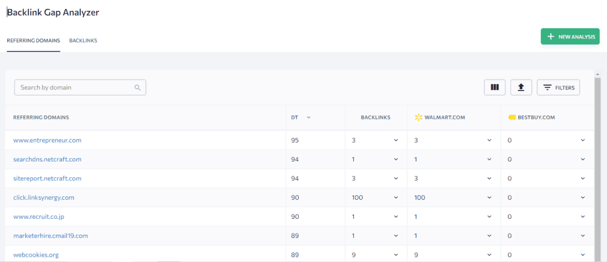Viewport: 607px width, 262px height.
Task: Expand Bestbuy chevron for marketerhire.cmail19.com row
Action: tap(583, 236)
